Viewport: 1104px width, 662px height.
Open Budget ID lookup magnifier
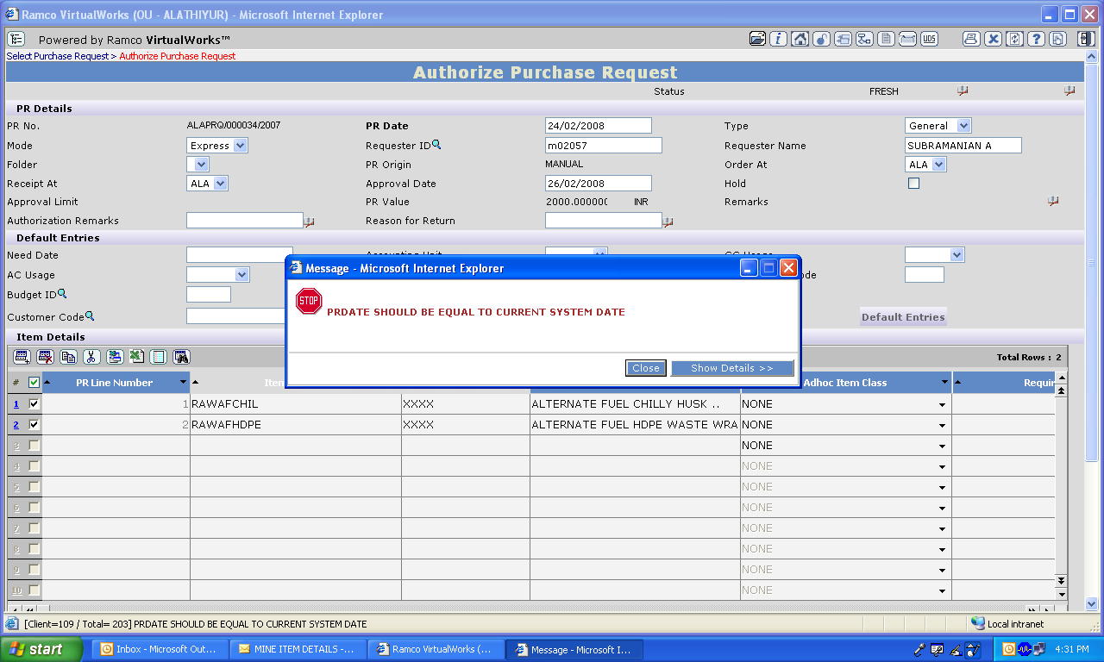[62, 294]
